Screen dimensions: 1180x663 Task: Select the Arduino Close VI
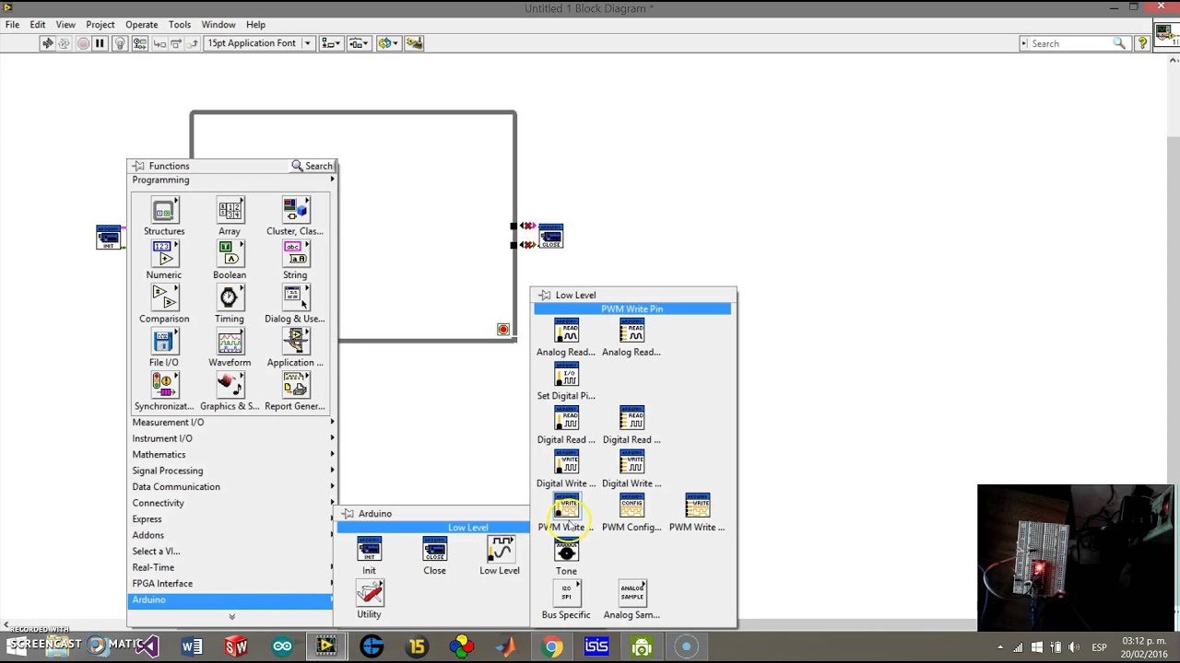tap(434, 551)
